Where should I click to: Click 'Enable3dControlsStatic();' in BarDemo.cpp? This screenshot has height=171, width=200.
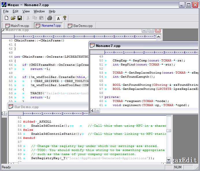56,134
